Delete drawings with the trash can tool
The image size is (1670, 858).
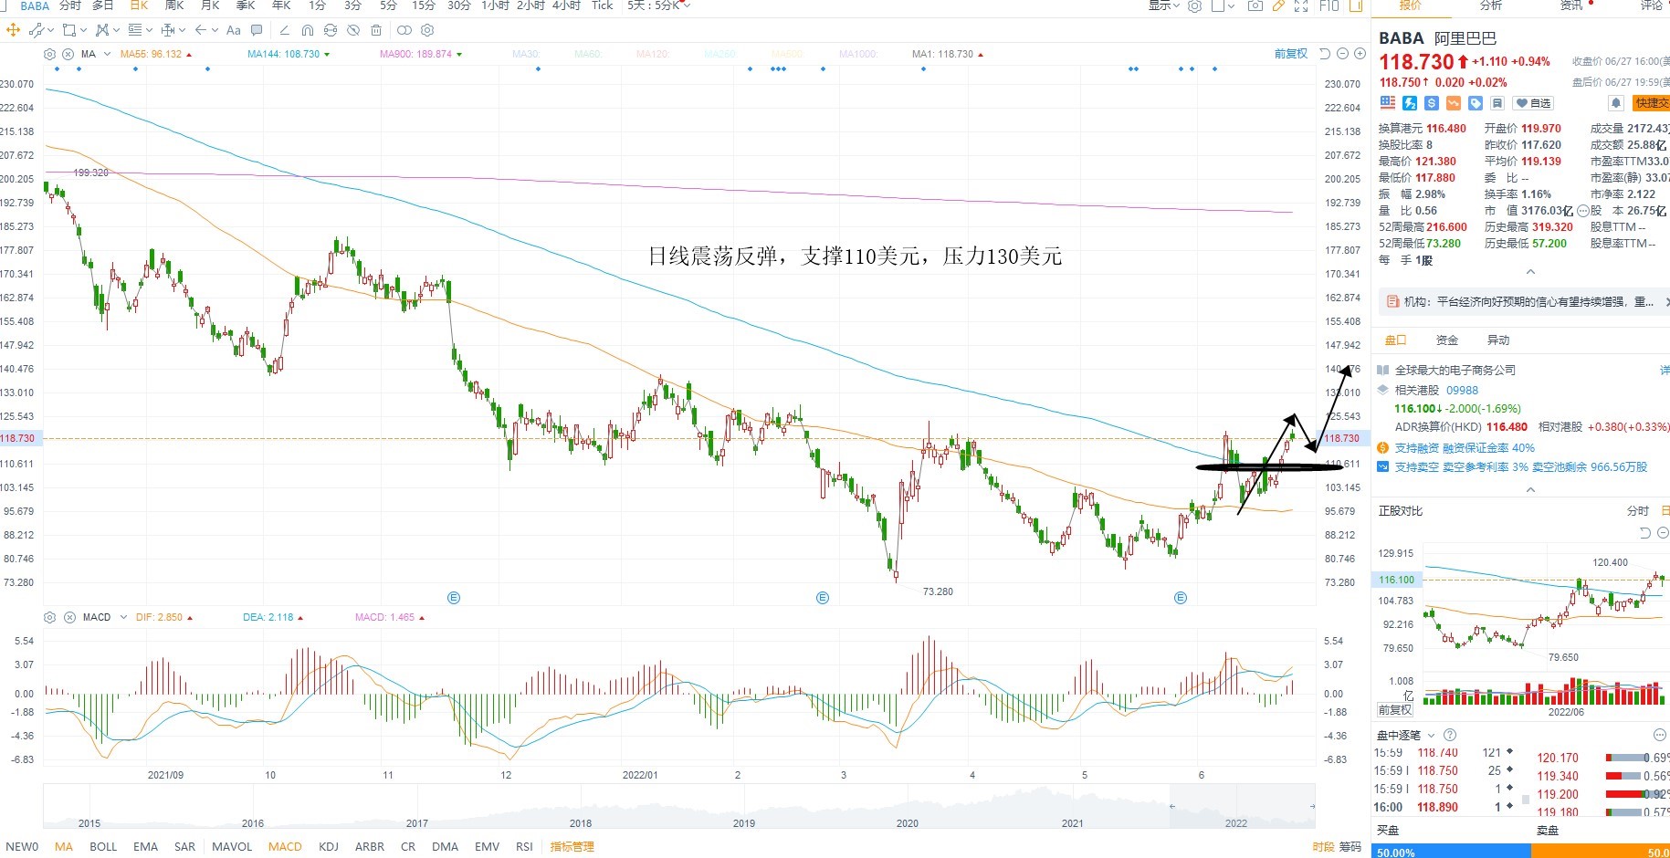(376, 30)
